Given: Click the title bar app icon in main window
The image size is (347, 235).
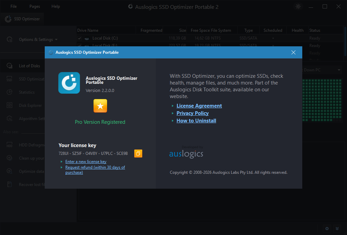Looking at the screenshot, I should point(130,6).
